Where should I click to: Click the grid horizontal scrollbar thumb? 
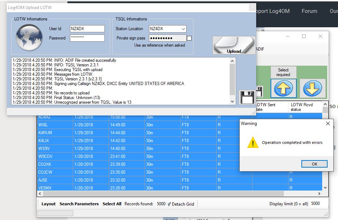[x=163, y=194]
